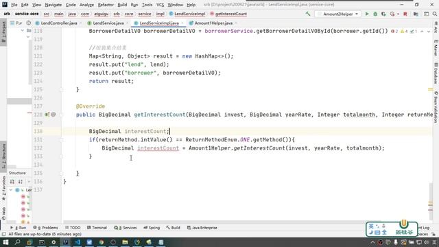The height and width of the screenshot is (247, 439).
Task: Click the error count indicator in the editor
Action: click(x=394, y=31)
